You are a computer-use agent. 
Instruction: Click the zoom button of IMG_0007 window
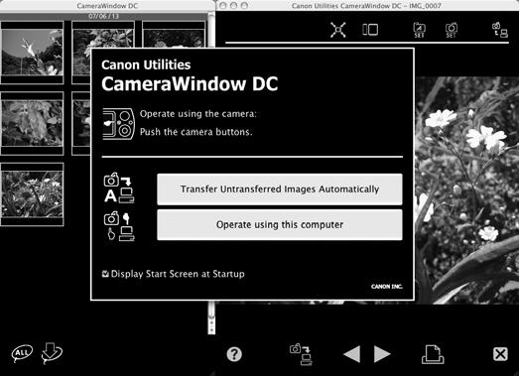(x=244, y=6)
